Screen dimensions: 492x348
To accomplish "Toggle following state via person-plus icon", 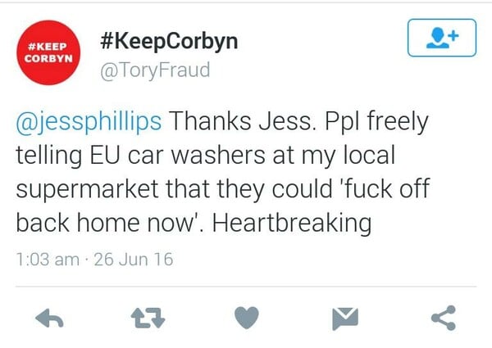I will [x=442, y=38].
